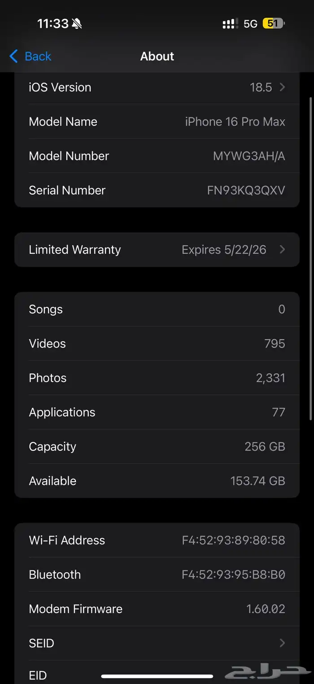Tap the Wi-Fi Address value
Image resolution: width=314 pixels, height=684 pixels.
(233, 540)
